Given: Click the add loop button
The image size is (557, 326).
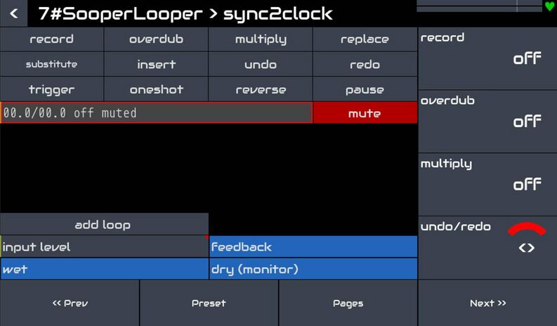Looking at the screenshot, I should coord(104,225).
